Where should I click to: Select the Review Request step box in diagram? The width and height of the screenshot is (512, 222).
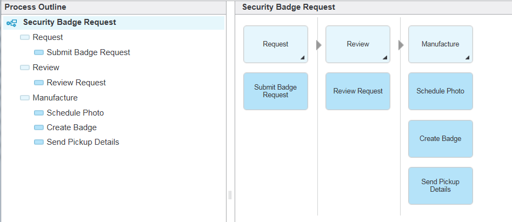pyautogui.click(x=358, y=91)
